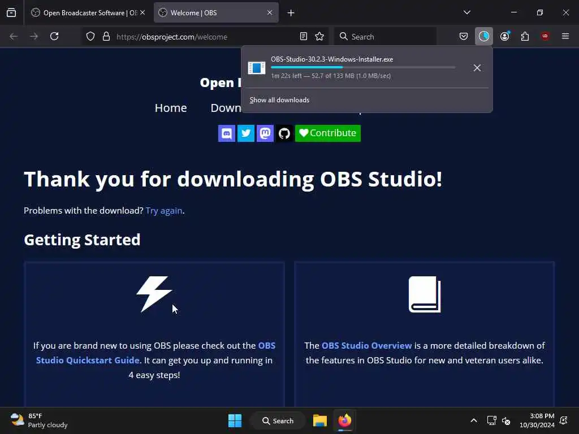Click the lightning bolt quickstart icon

point(154,294)
